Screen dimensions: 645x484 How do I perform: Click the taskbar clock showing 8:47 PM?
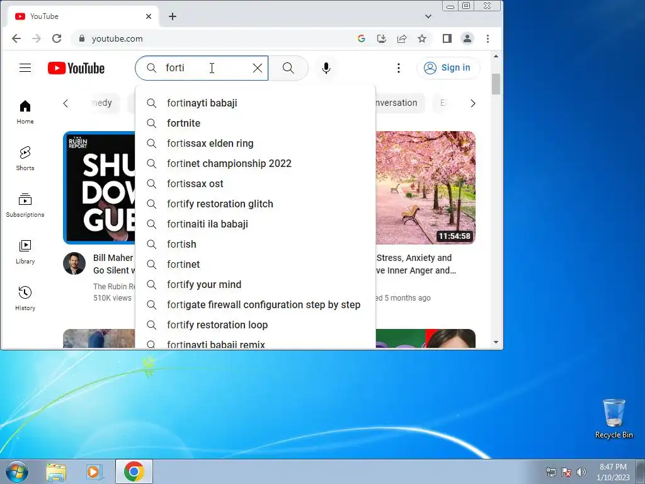pos(613,472)
